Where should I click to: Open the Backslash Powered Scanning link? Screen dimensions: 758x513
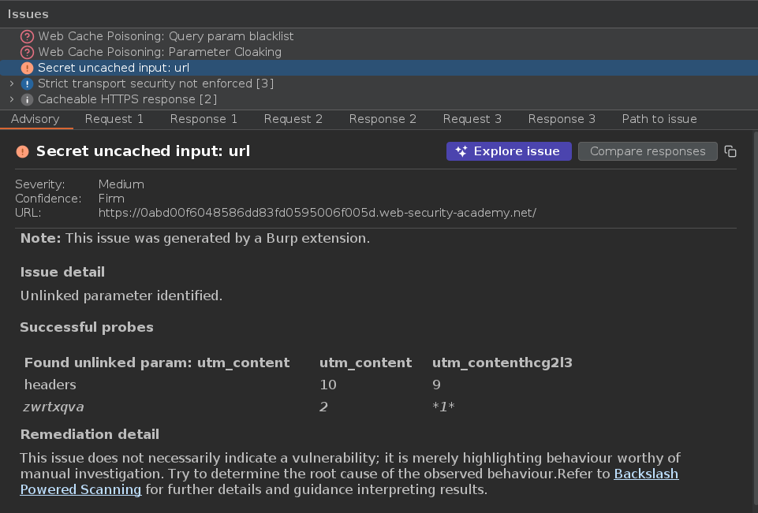(x=646, y=474)
